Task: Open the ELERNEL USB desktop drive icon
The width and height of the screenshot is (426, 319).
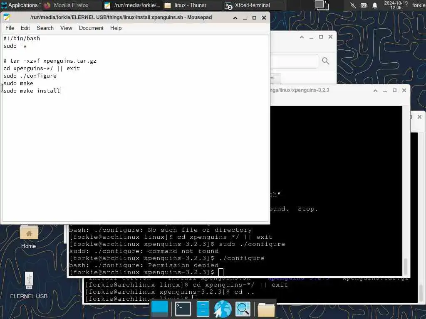Action: (x=29, y=285)
